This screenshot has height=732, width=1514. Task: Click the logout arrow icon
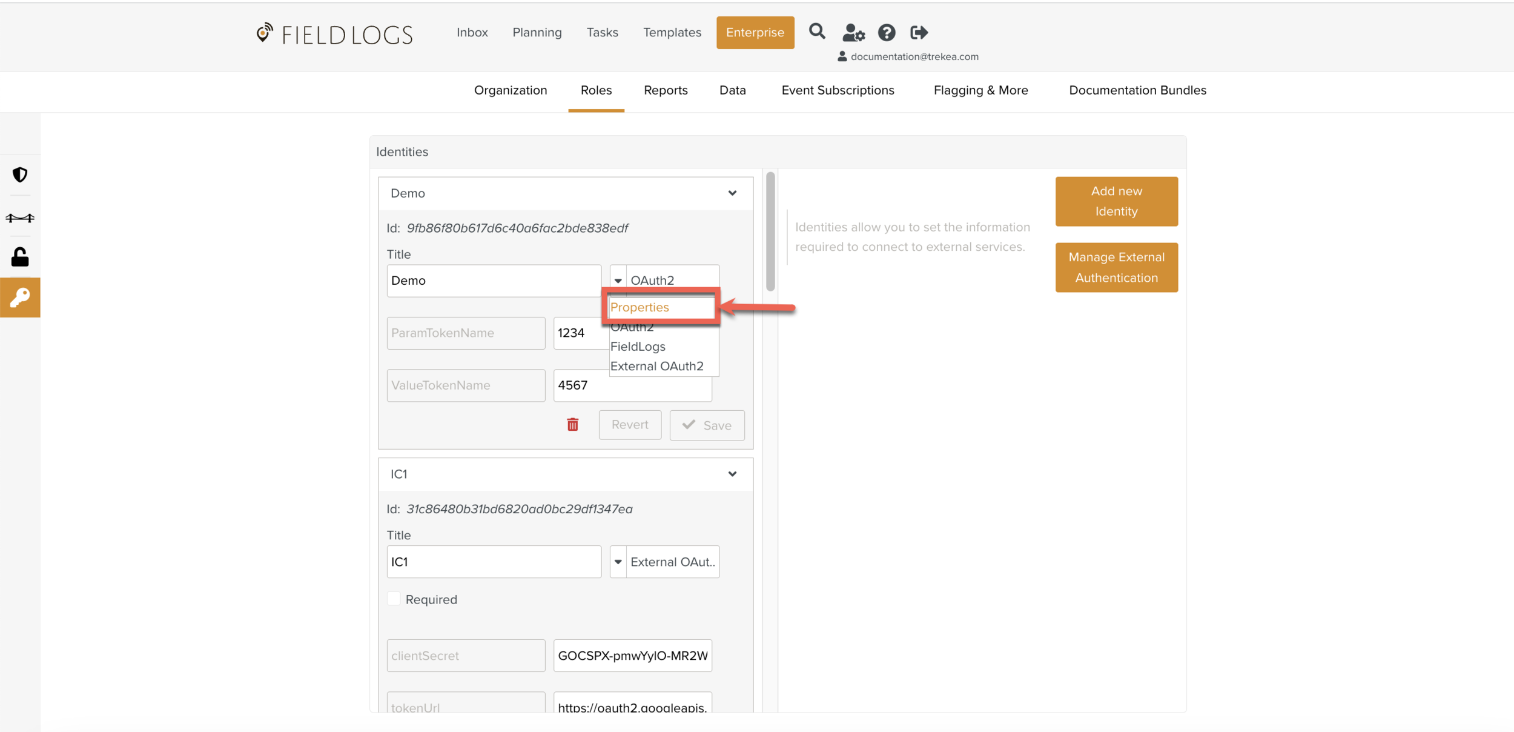(919, 33)
